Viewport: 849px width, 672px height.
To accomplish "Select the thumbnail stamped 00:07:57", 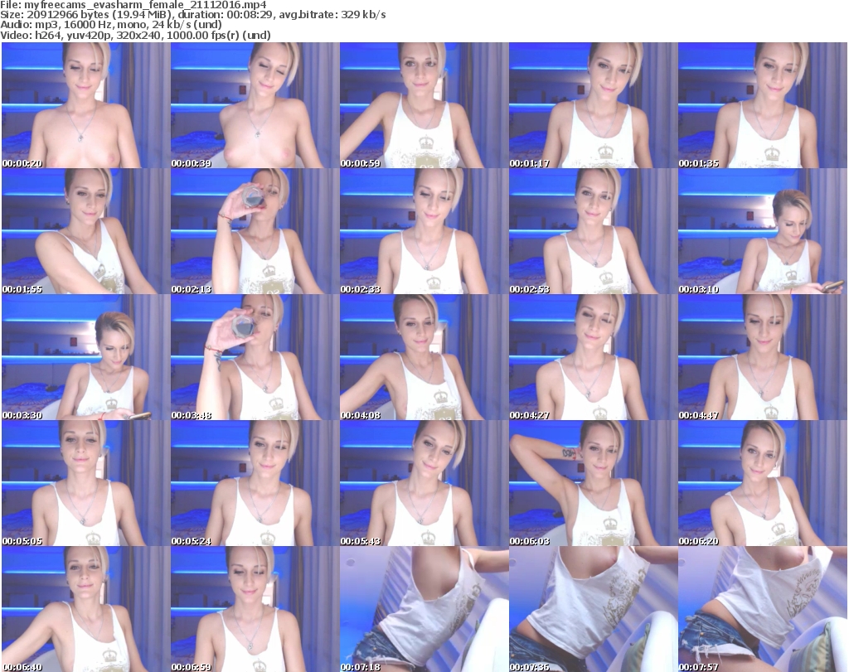I will click(x=763, y=609).
